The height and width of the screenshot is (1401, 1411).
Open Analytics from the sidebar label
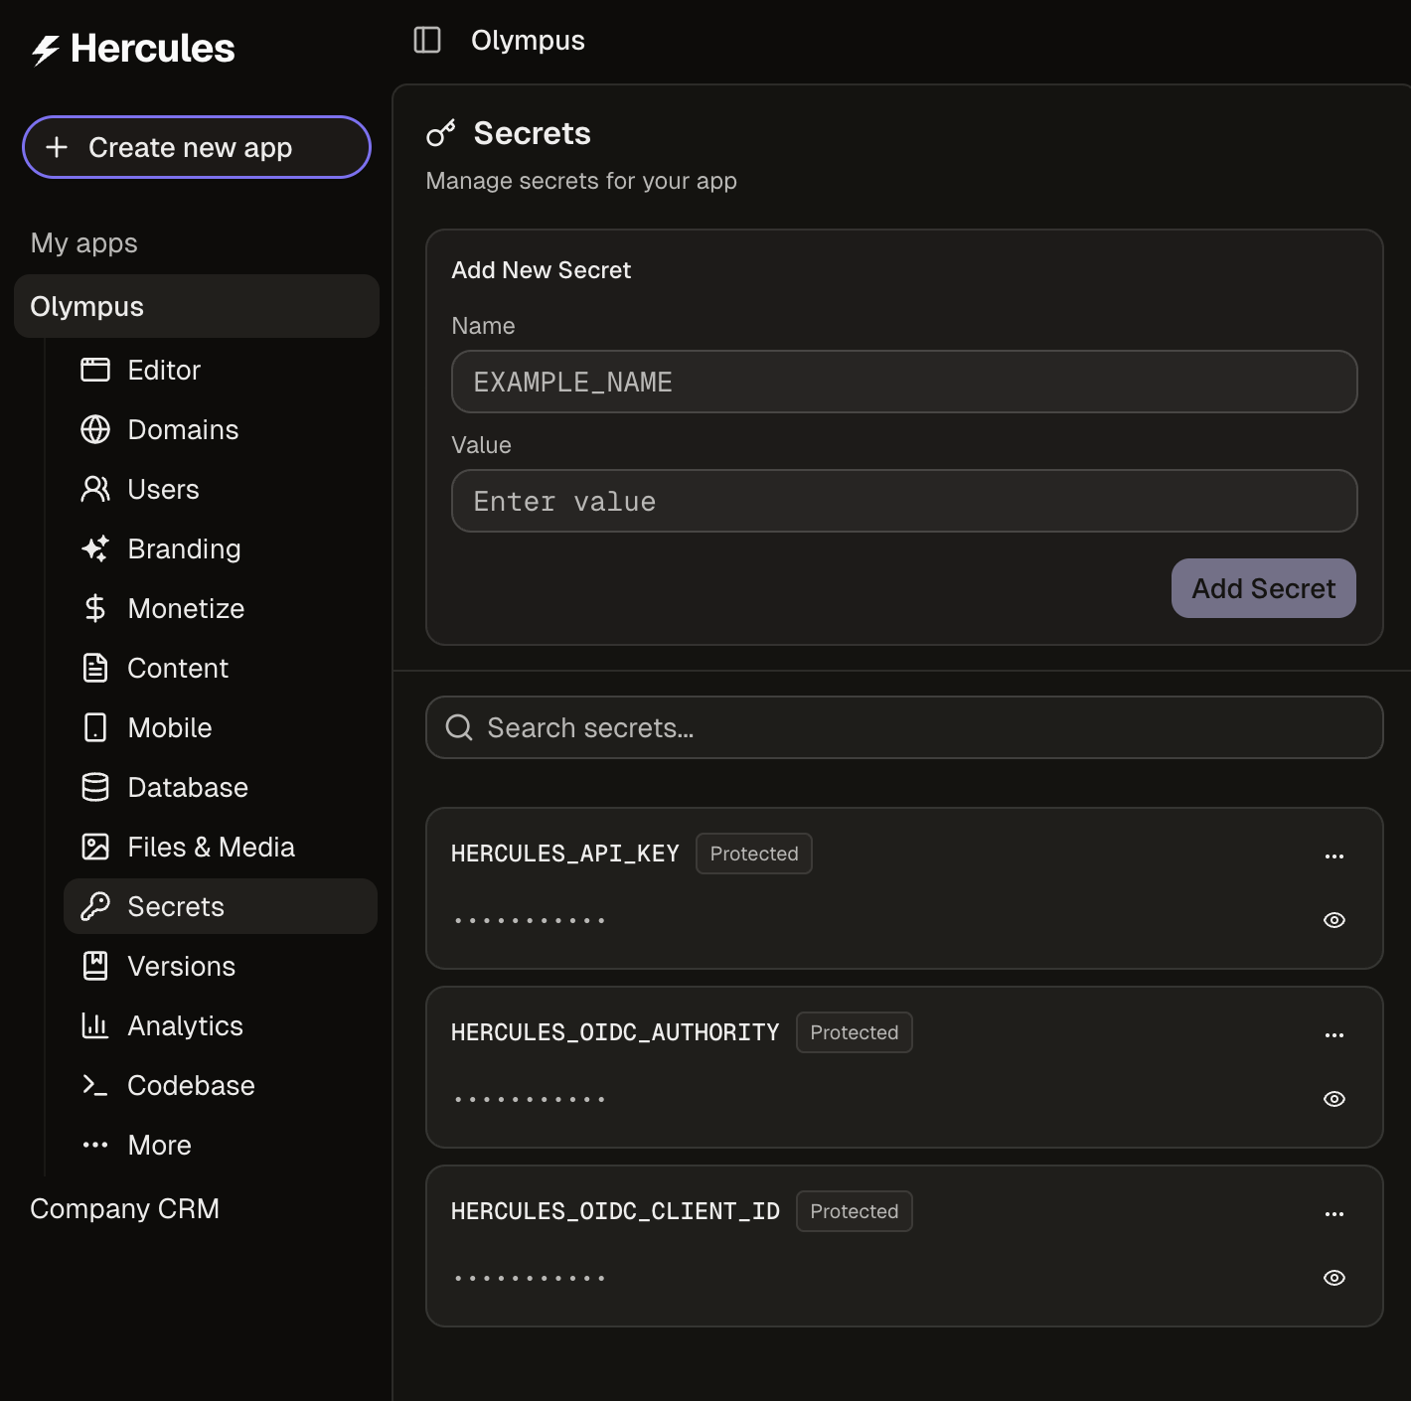click(x=186, y=1025)
